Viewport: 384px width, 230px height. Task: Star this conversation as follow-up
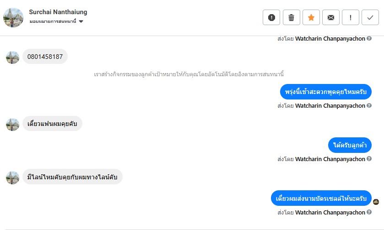click(x=311, y=18)
